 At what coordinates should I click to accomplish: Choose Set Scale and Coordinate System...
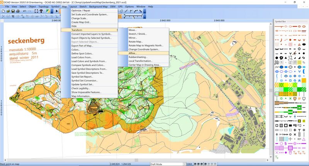(x=89, y=14)
